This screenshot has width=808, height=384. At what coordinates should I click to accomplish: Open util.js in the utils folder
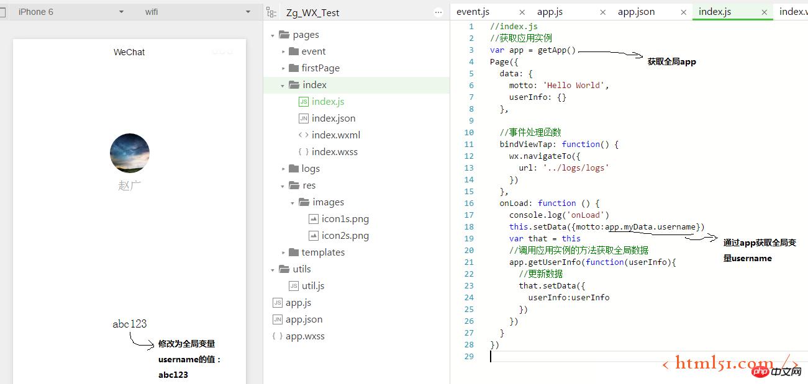click(x=312, y=286)
